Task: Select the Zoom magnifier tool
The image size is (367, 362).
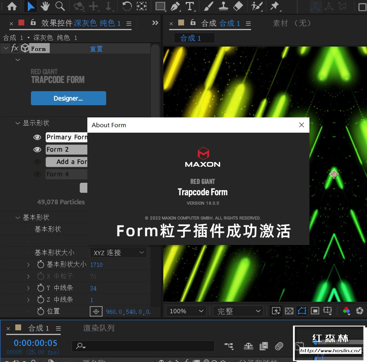Action: point(60,6)
